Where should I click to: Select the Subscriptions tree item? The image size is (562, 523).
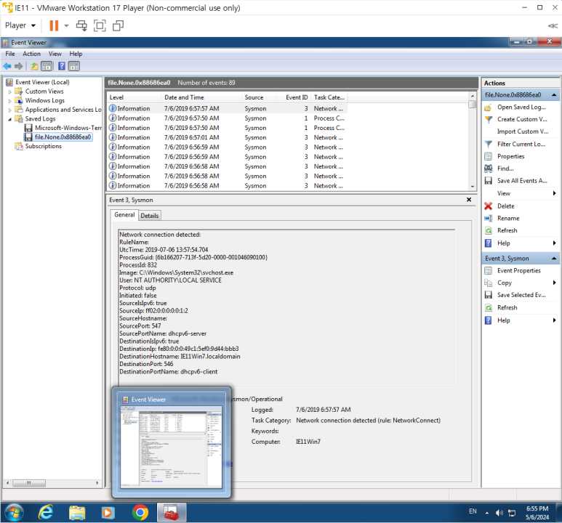tap(43, 146)
